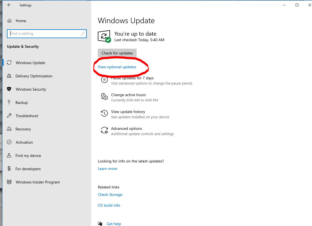This screenshot has height=226, width=312.
Task: Click the gear-sync icon beside Advanced options
Action: 104,130
